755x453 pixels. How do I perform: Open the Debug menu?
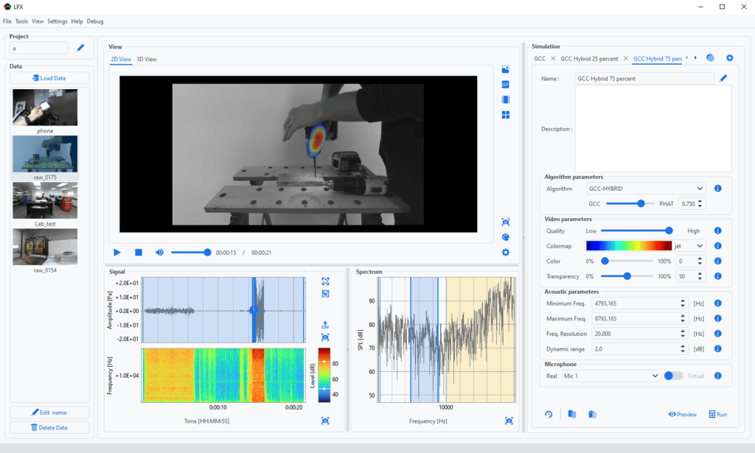tap(95, 21)
